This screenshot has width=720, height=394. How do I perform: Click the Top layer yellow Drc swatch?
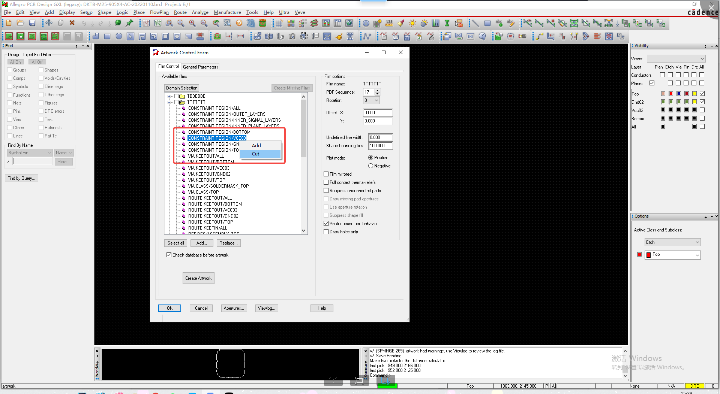click(x=694, y=94)
